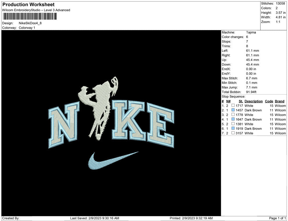
Task: Click stitch count 1457 in stop 2
Action: pos(239,110)
